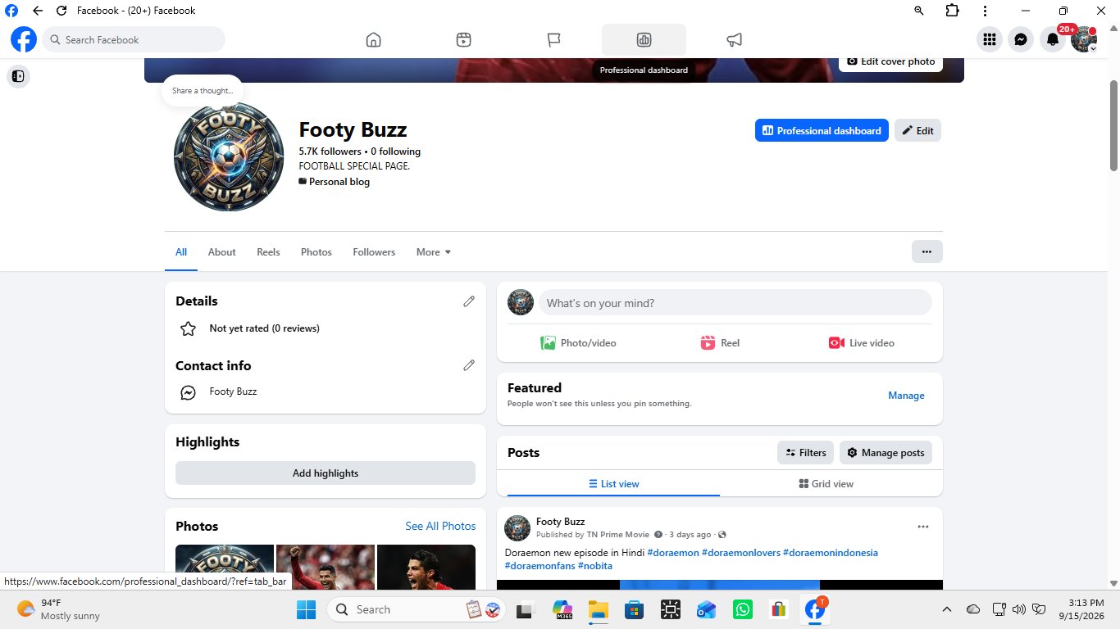Open the Windows Start menu

(x=306, y=609)
